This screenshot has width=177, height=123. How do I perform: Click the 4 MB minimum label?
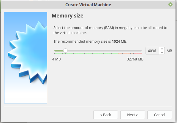[x=56, y=59]
